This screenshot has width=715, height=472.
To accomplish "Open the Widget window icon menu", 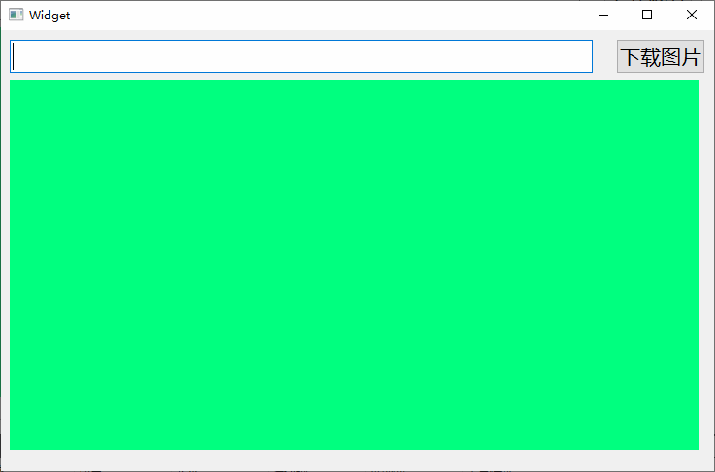I will tap(16, 15).
